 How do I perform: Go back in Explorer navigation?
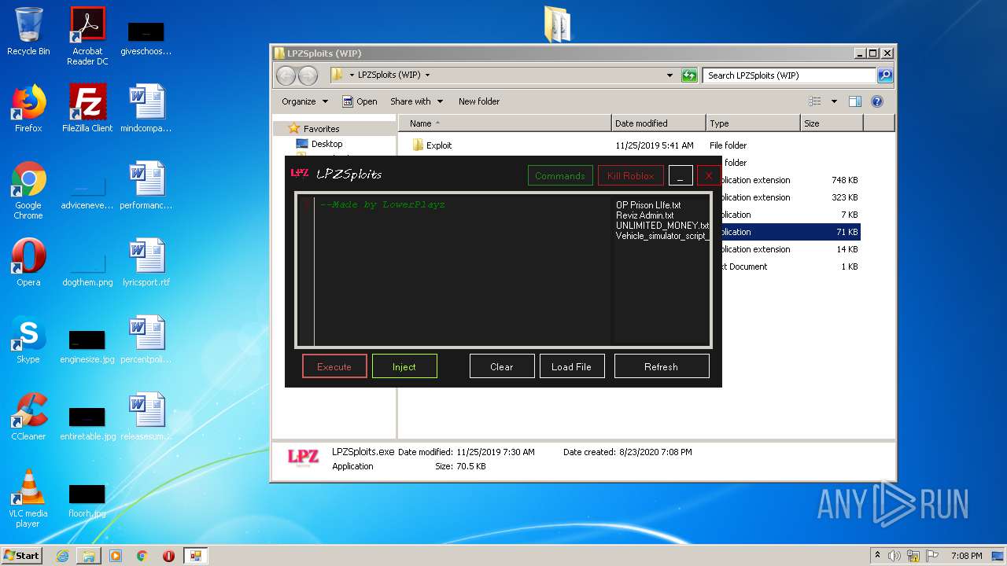(286, 75)
